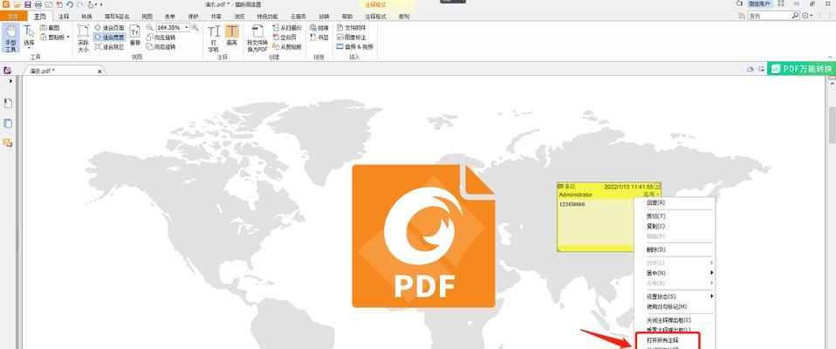Open the 164.35% zoom level dropdown
The height and width of the screenshot is (349, 836).
point(187,27)
